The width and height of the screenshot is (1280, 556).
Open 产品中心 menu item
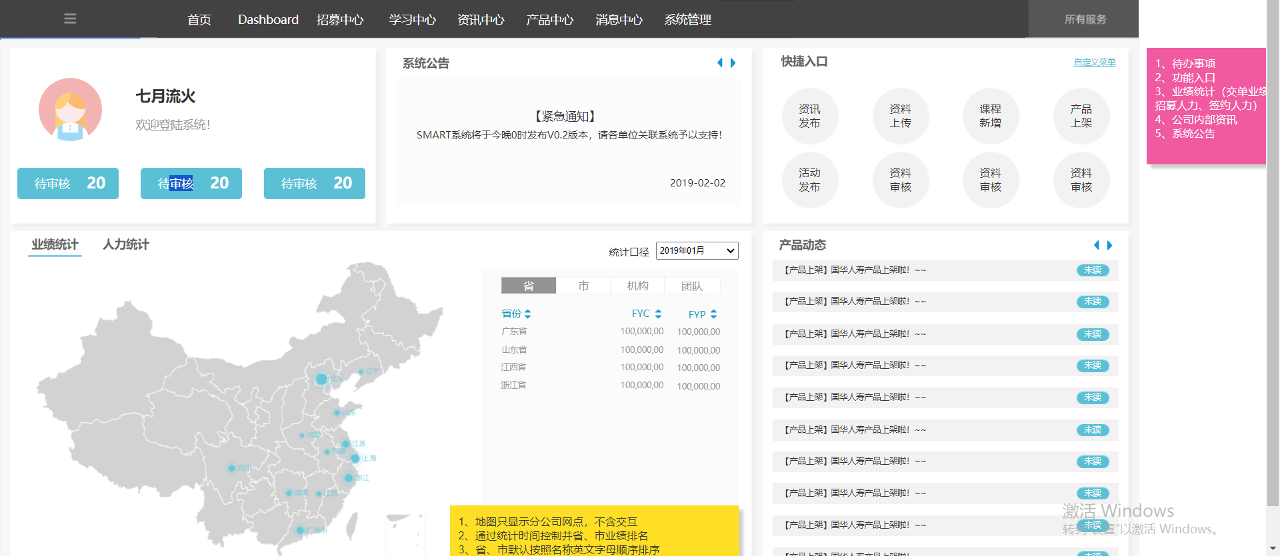(x=549, y=19)
